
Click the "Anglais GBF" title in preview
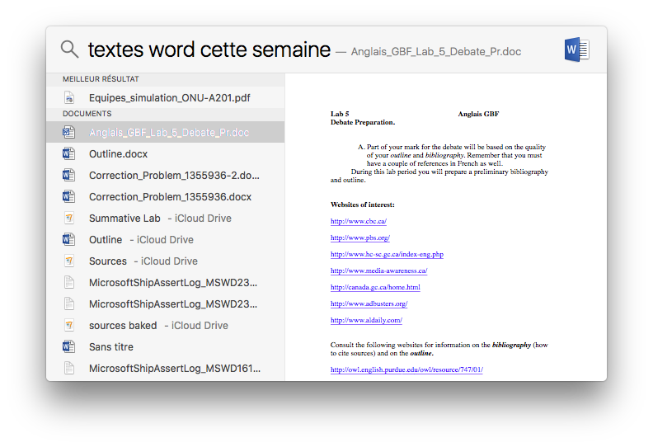pyautogui.click(x=478, y=114)
